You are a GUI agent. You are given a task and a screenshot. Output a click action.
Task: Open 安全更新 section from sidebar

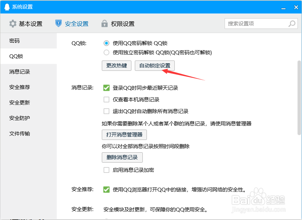tap(29, 102)
